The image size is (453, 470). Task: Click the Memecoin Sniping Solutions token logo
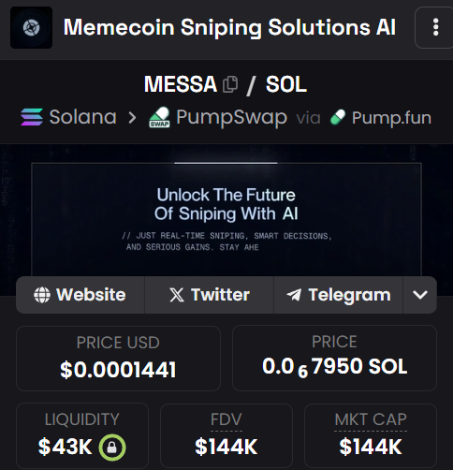(31, 27)
